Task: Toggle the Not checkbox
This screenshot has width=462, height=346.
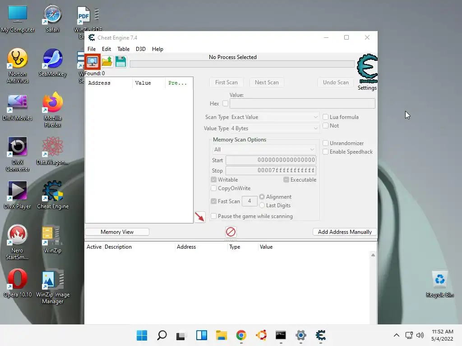Action: coord(326,126)
